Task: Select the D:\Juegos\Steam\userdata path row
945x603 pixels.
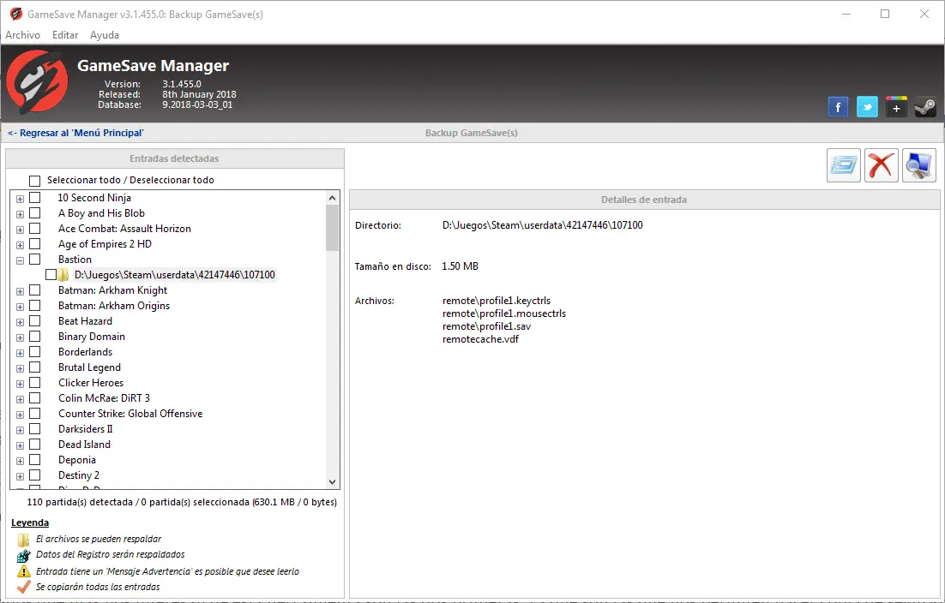Action: [175, 275]
